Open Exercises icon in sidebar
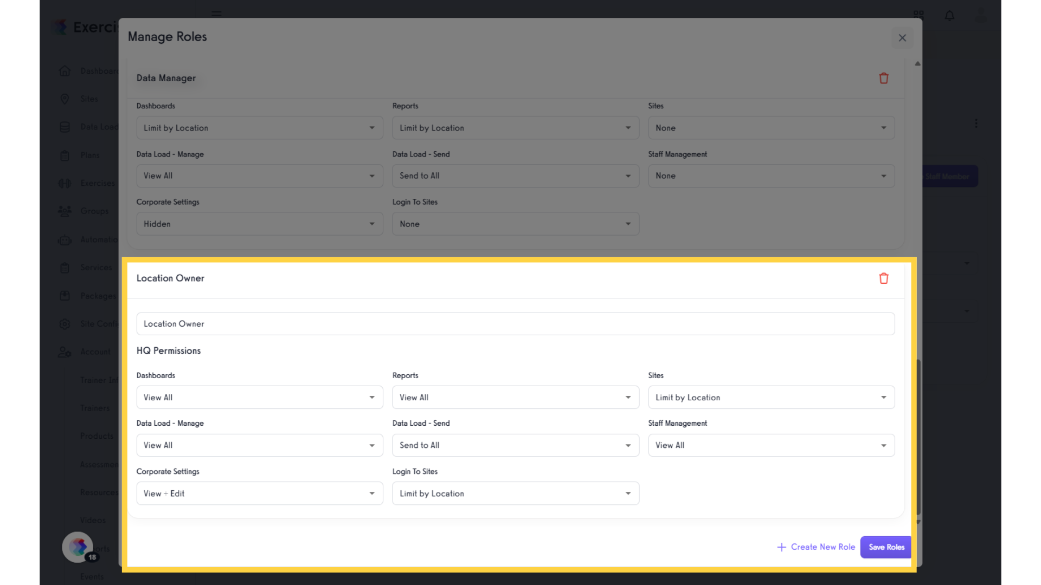Viewport: 1041px width, 585px height. point(65,183)
